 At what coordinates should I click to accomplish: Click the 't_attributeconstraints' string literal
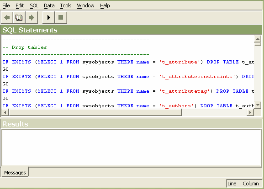197,77
